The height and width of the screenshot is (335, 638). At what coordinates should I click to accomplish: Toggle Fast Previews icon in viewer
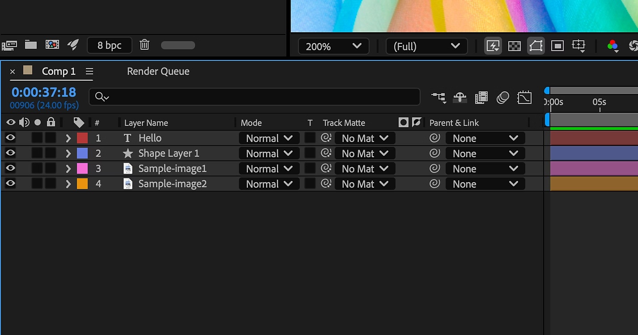pyautogui.click(x=493, y=46)
